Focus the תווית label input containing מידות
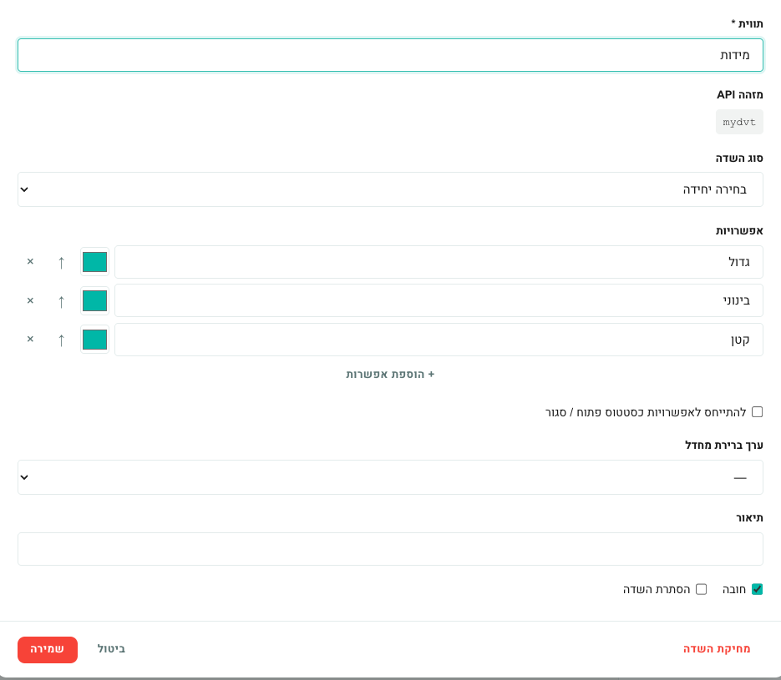The image size is (781, 680). (391, 55)
